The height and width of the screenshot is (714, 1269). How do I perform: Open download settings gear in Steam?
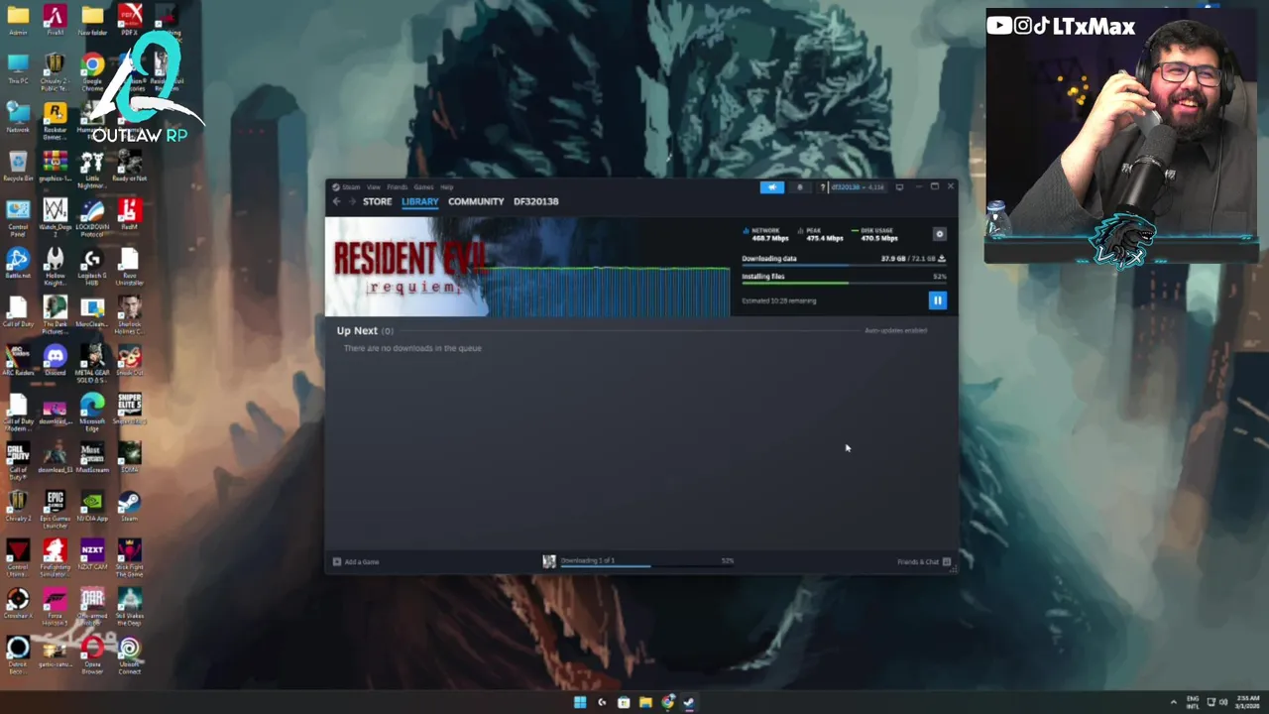[940, 234]
